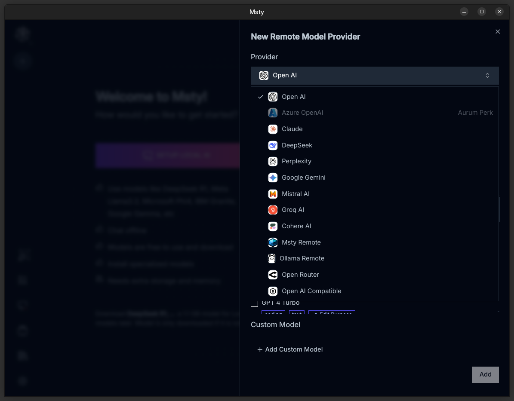This screenshot has height=401, width=514.
Task: Click the Ollama Remote llama icon
Action: click(272, 258)
